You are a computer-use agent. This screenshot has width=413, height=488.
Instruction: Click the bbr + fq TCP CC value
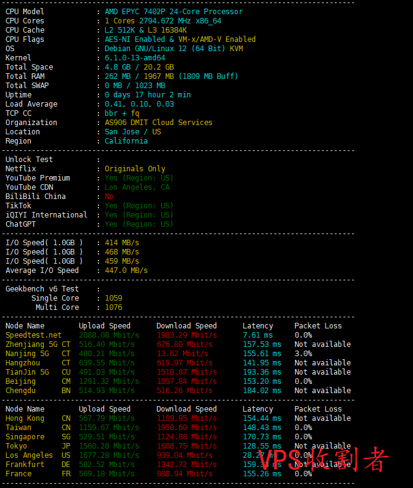click(121, 113)
